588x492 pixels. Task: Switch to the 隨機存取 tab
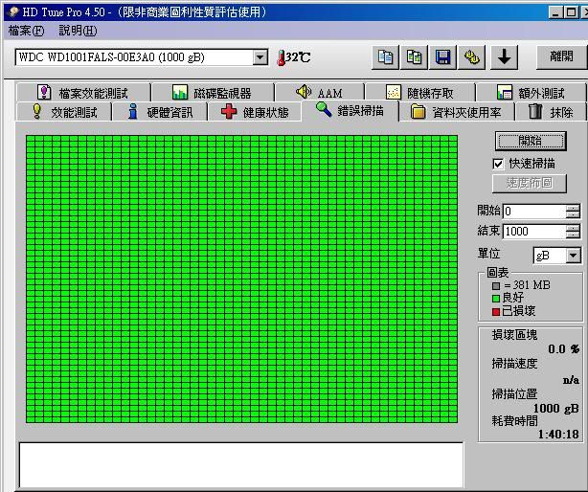pos(420,92)
